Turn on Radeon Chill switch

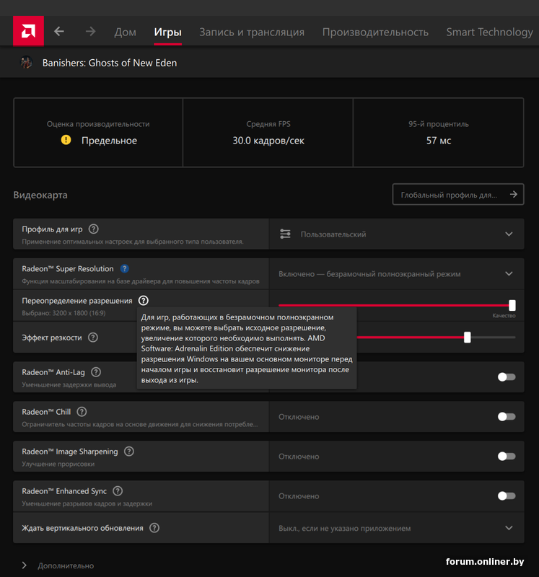coord(507,417)
